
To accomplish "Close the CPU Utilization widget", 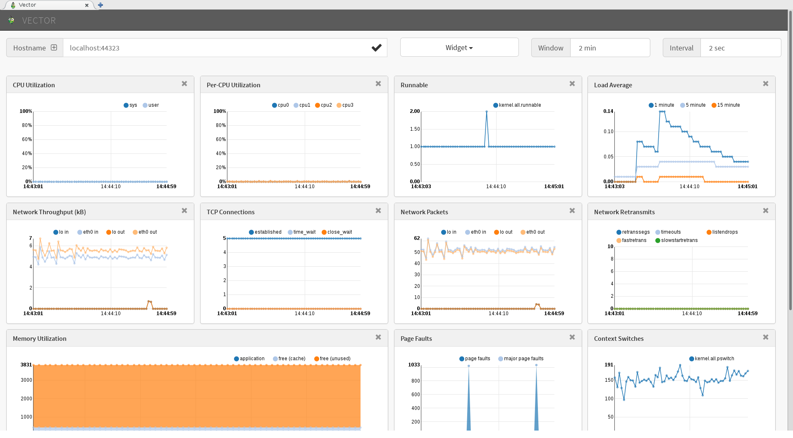I will [184, 84].
